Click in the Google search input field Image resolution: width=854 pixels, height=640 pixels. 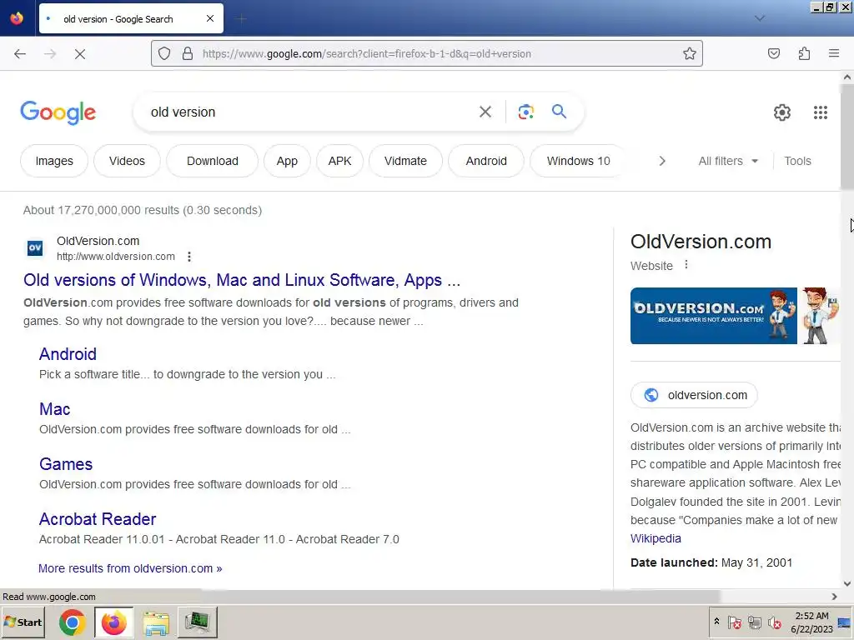click(310, 112)
